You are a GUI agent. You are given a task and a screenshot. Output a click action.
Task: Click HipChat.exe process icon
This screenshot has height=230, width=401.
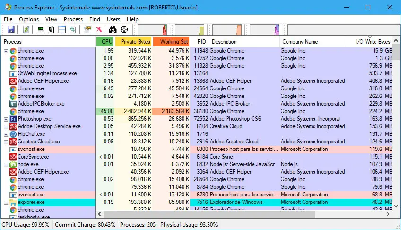tap(13, 134)
